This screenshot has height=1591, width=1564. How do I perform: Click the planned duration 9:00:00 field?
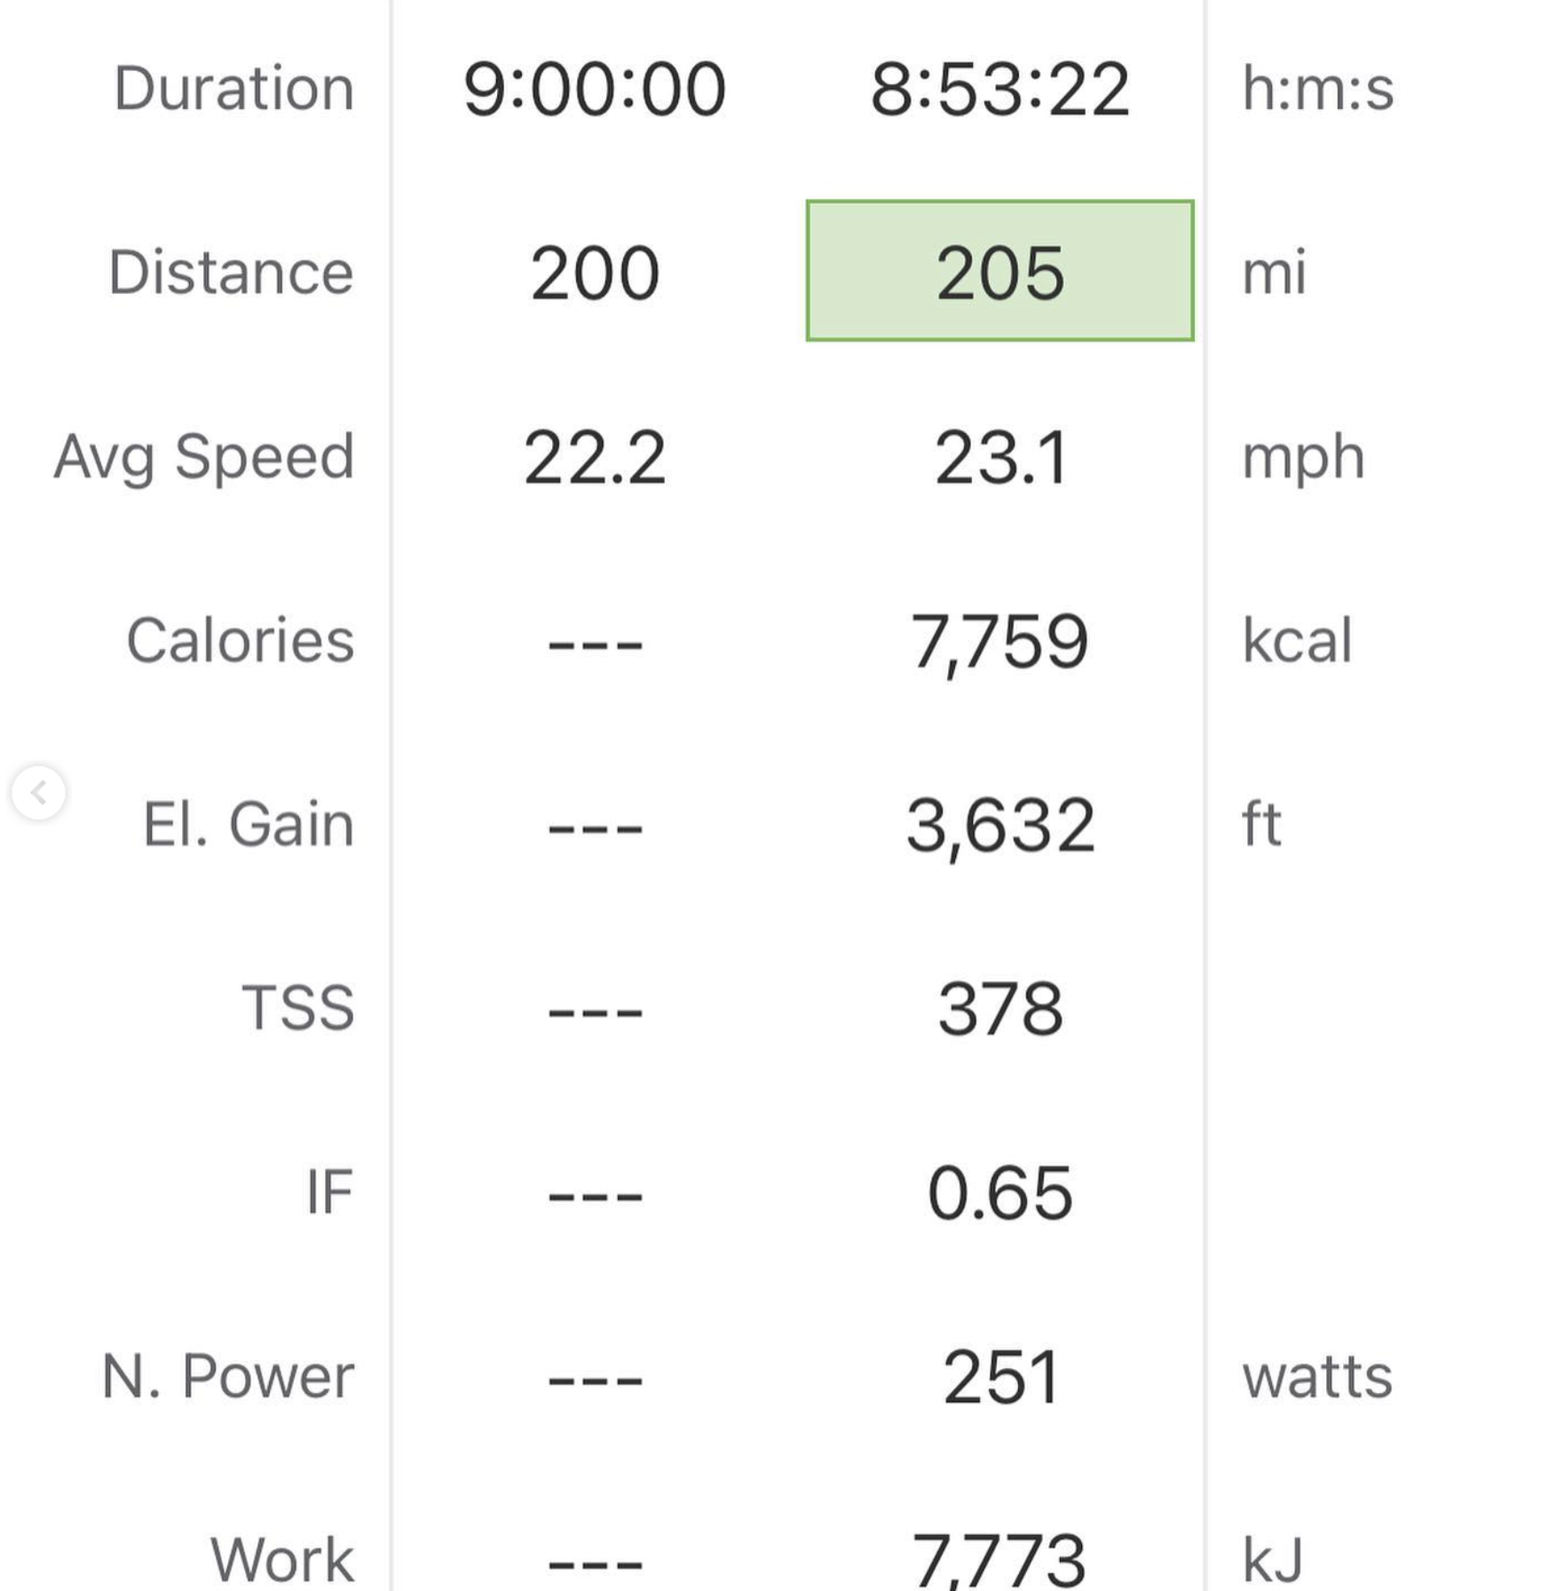point(595,90)
